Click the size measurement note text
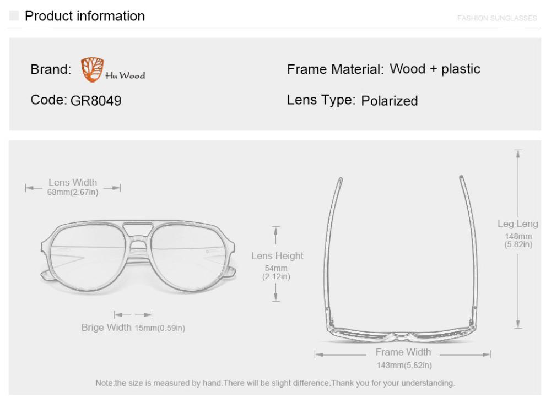The image size is (551, 403). 275,383
